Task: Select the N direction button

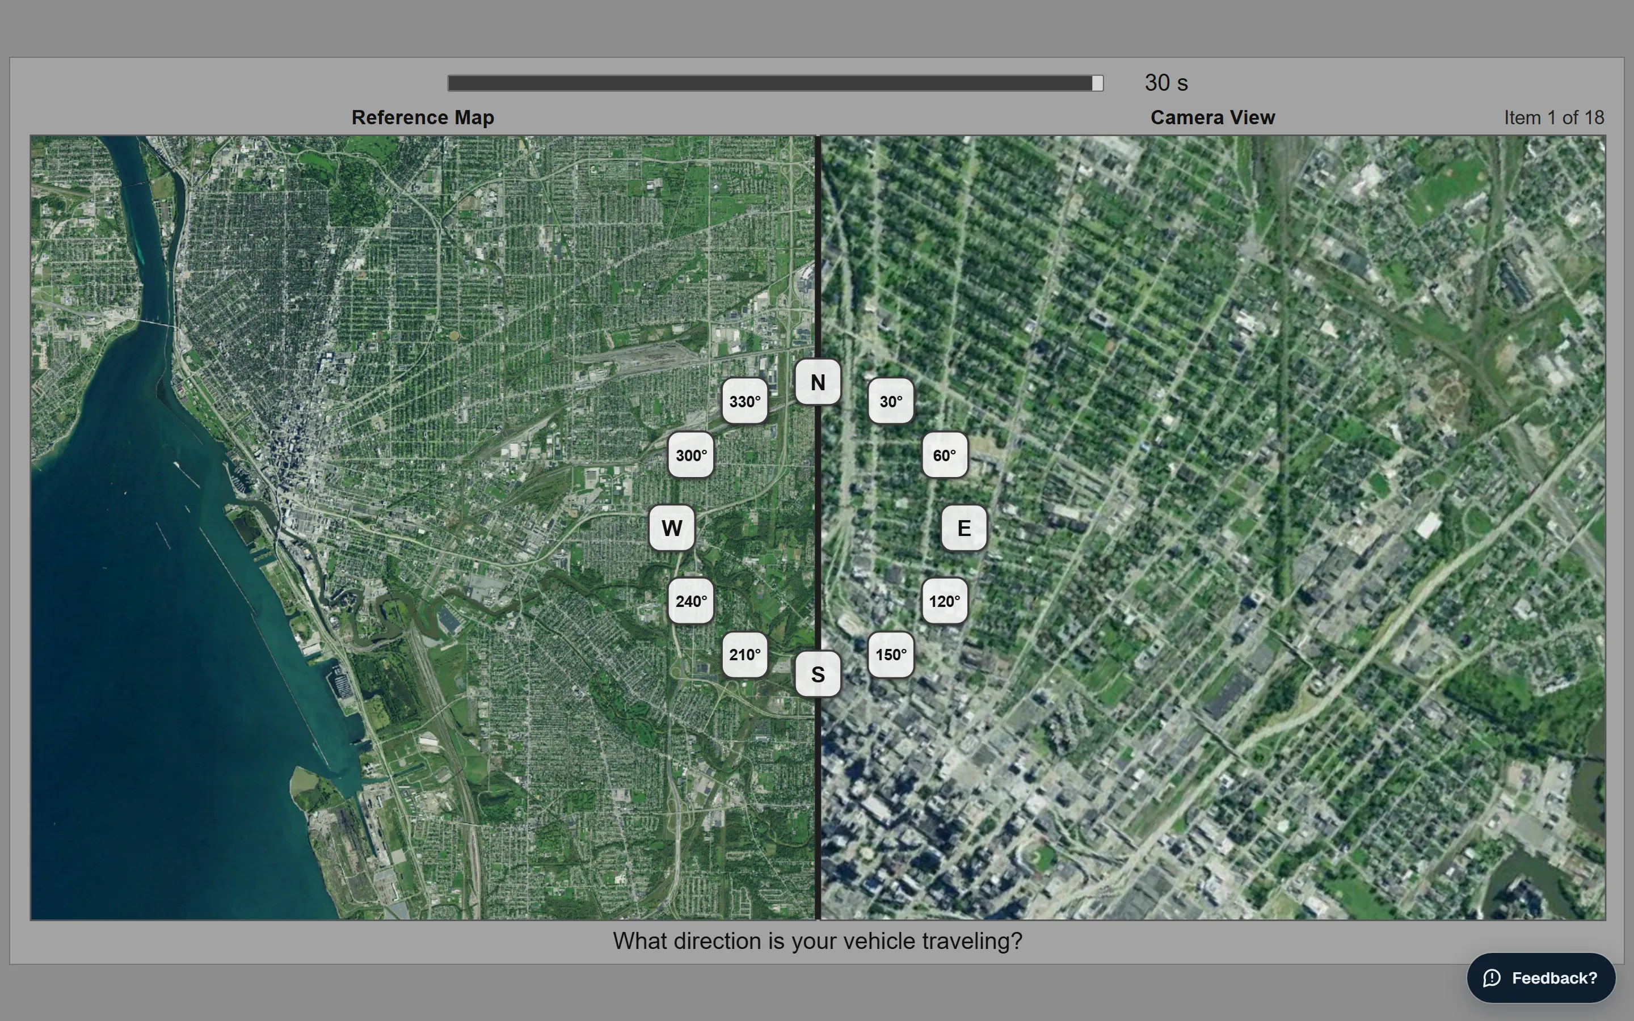Action: tap(818, 382)
